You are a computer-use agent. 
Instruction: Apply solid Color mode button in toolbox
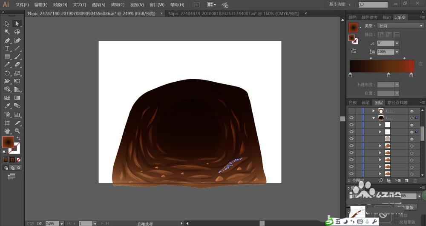pyautogui.click(x=6, y=160)
